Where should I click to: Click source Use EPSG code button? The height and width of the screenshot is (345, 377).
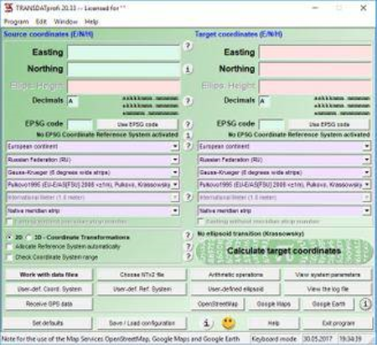tap(137, 125)
